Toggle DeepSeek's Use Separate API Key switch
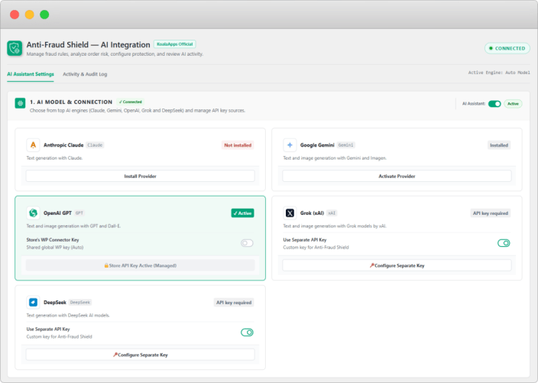The image size is (538, 383). (247, 333)
